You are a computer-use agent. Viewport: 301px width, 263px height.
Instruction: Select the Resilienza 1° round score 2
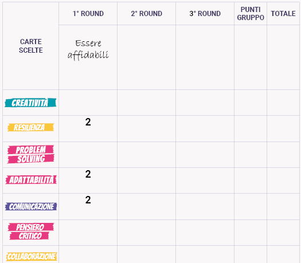88,122
